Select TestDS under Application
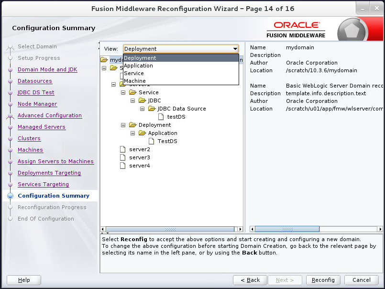Screen dimensions: 385x289 click(x=167, y=141)
